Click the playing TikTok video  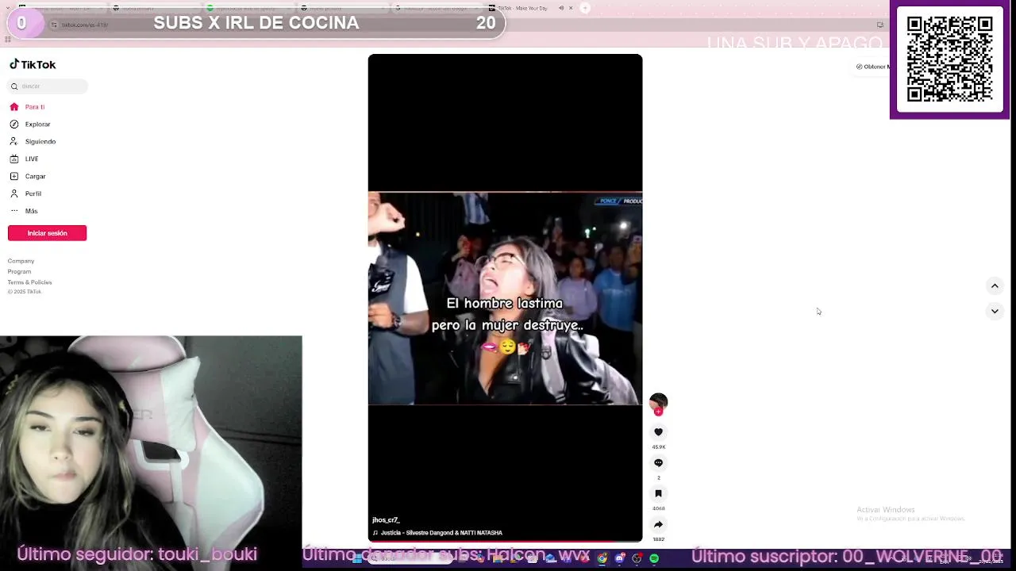click(x=505, y=297)
